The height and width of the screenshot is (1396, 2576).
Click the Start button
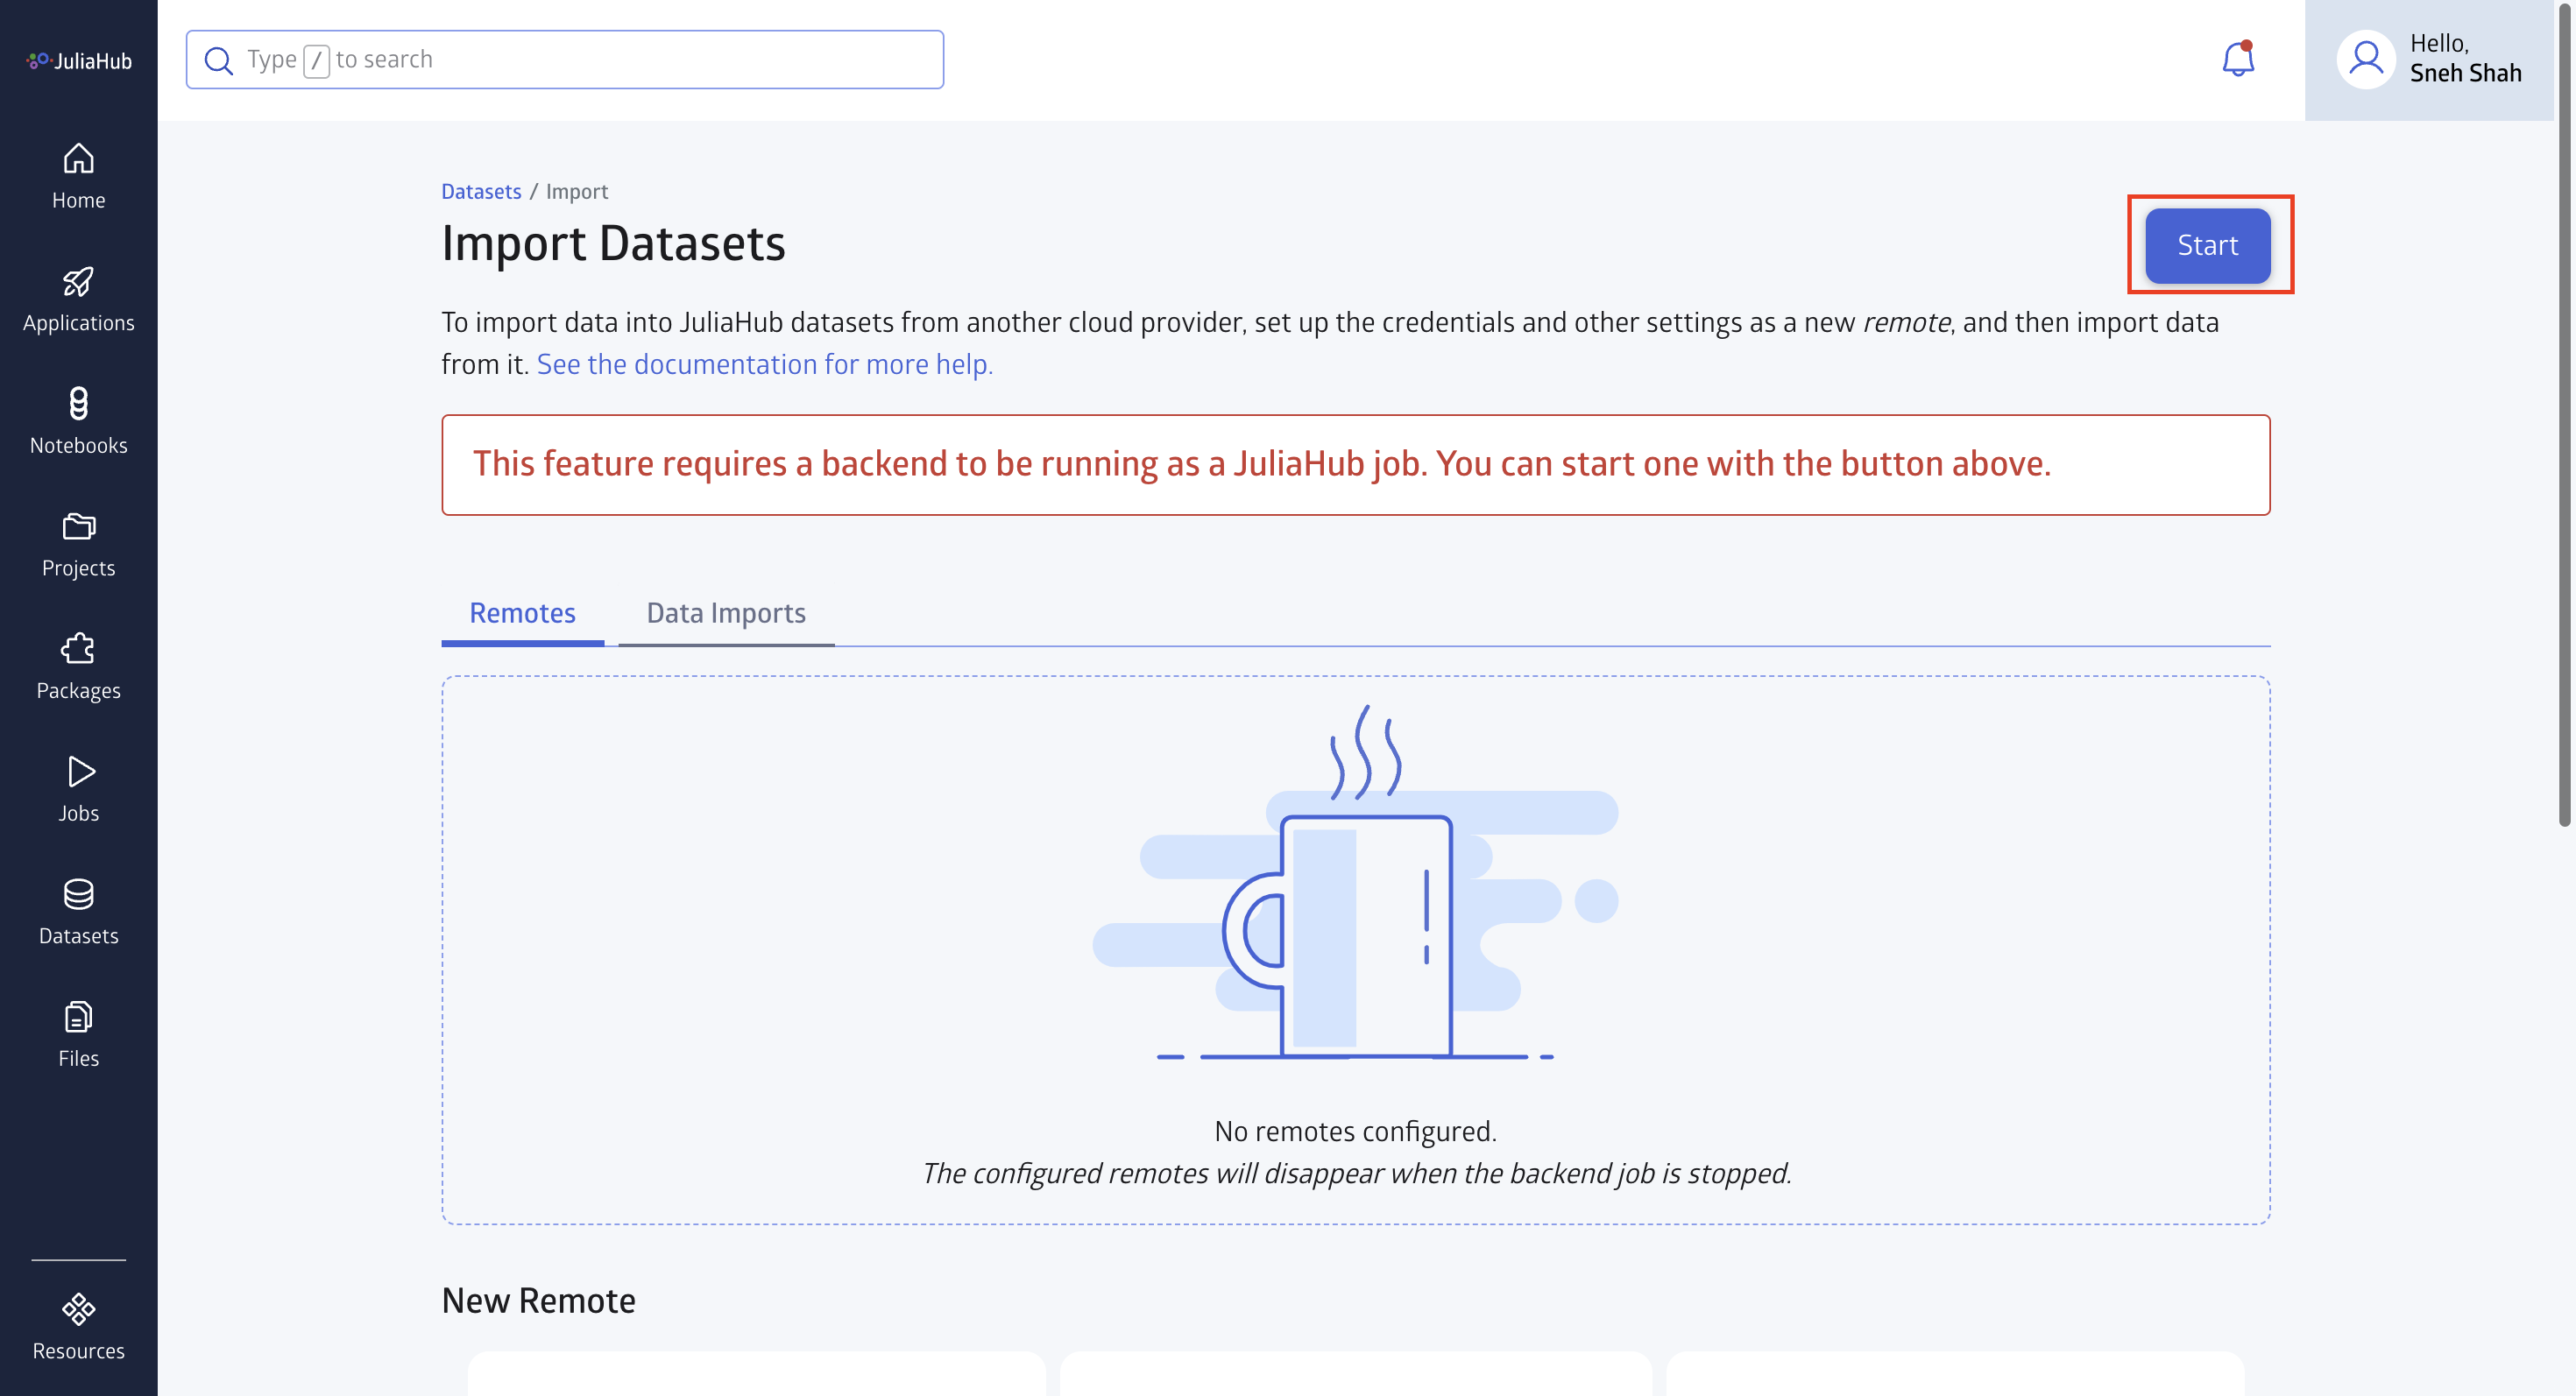pos(2207,245)
